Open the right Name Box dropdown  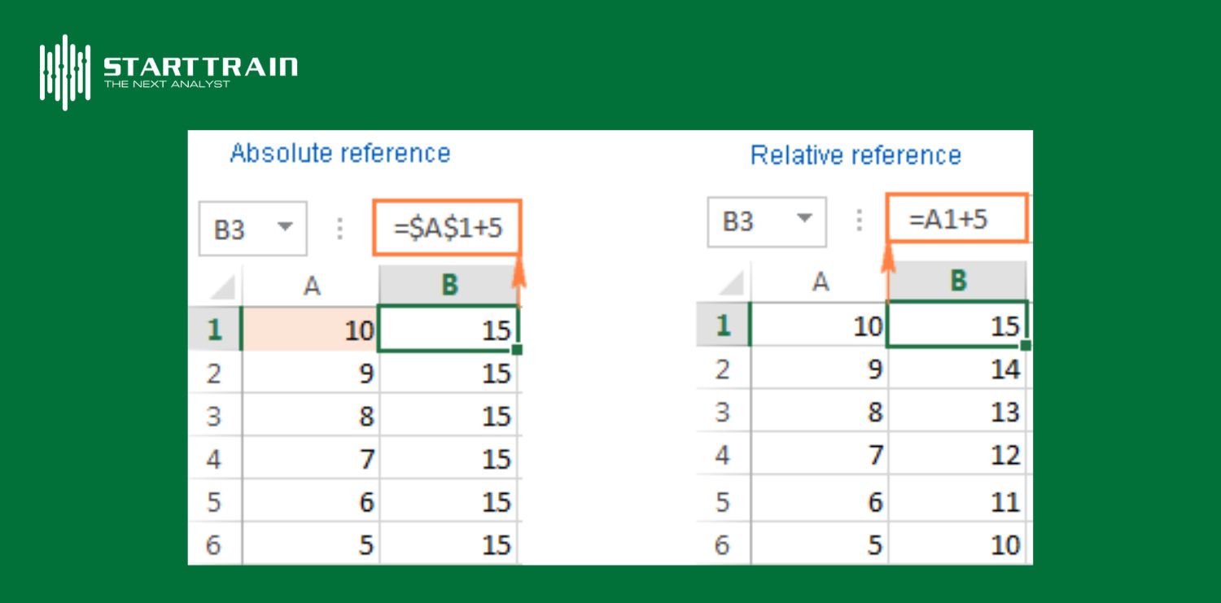[804, 221]
